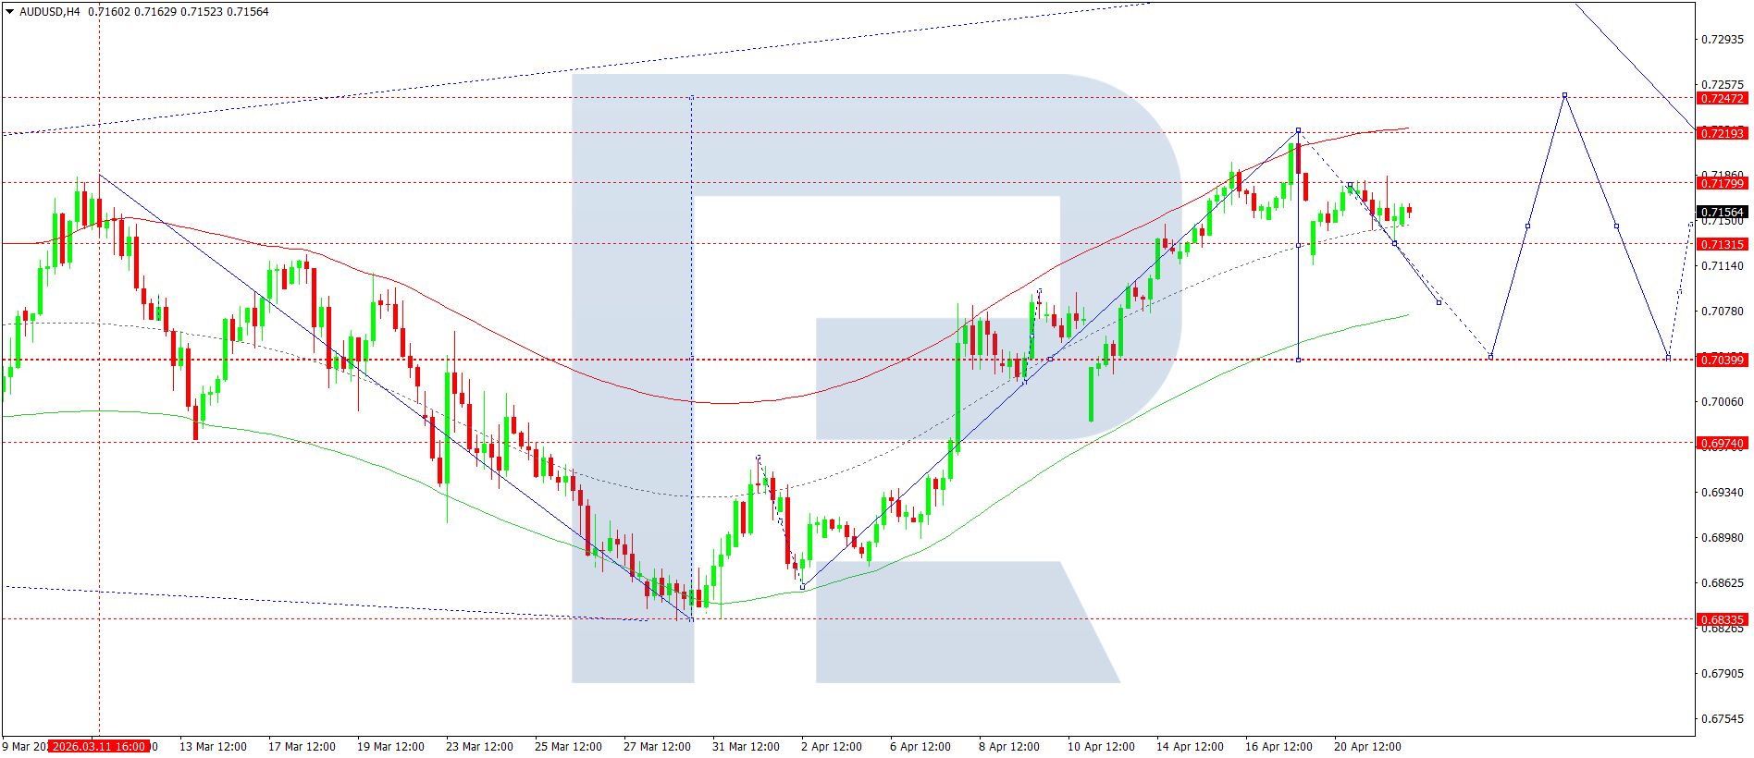Click the red 0.71799 price label
Image resolution: width=1754 pixels, height=758 pixels.
[1722, 184]
